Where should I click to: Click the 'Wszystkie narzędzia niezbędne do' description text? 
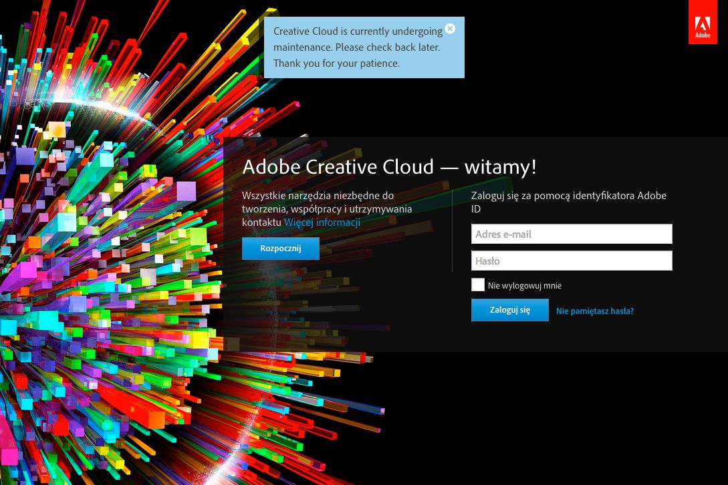click(x=318, y=195)
